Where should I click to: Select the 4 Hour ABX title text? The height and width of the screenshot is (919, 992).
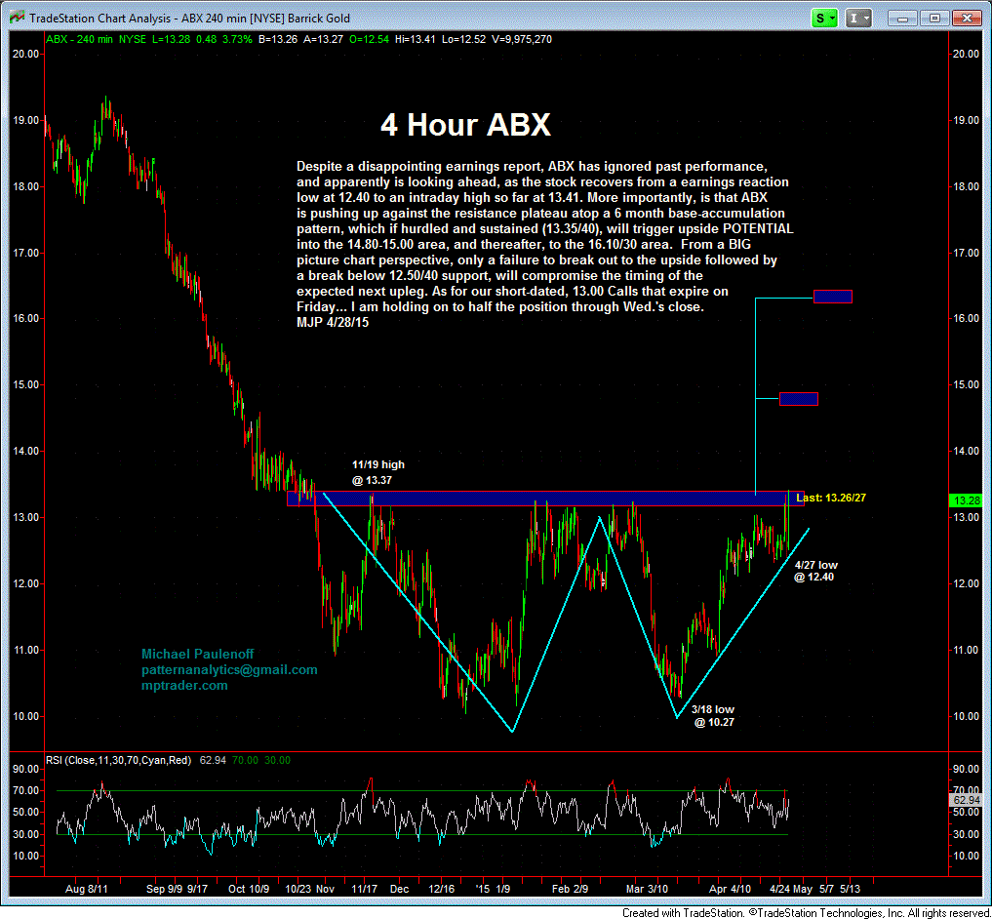[465, 125]
